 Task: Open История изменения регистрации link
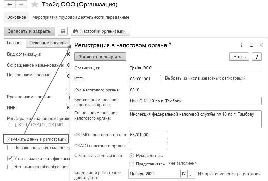coord(229,174)
